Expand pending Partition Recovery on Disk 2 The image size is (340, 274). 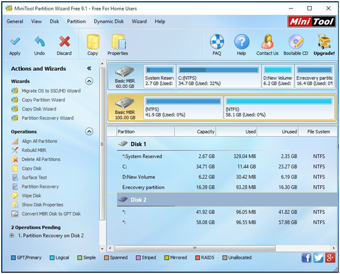(x=12, y=236)
